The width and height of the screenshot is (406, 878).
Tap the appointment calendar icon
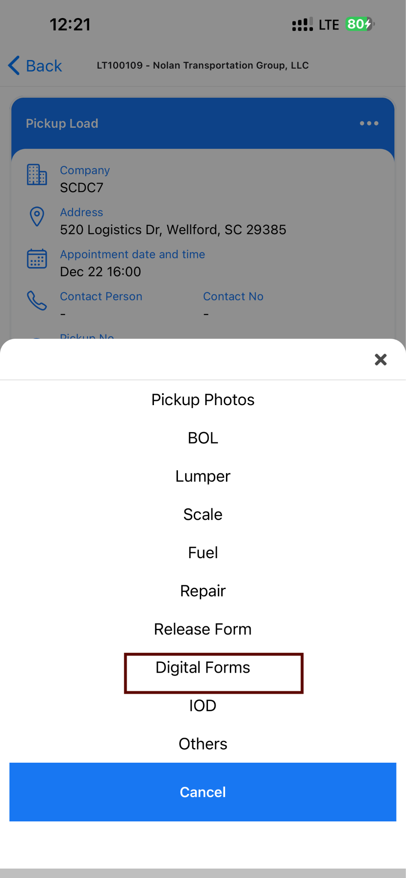[x=37, y=259]
